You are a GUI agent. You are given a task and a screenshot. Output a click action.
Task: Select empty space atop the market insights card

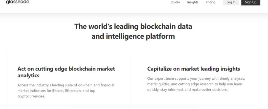click(198, 59)
